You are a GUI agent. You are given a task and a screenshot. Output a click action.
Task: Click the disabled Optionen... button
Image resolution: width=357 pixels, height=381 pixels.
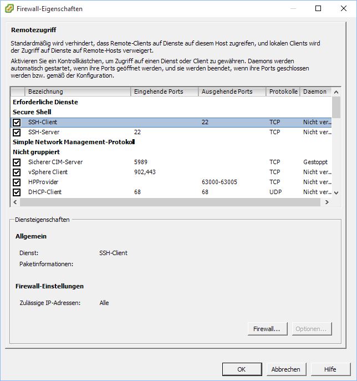pyautogui.click(x=312, y=329)
